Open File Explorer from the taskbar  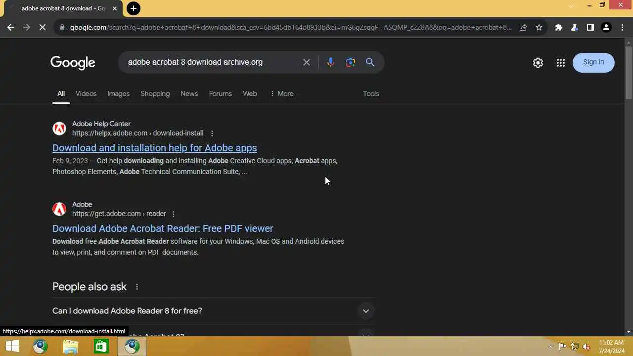coord(71,347)
